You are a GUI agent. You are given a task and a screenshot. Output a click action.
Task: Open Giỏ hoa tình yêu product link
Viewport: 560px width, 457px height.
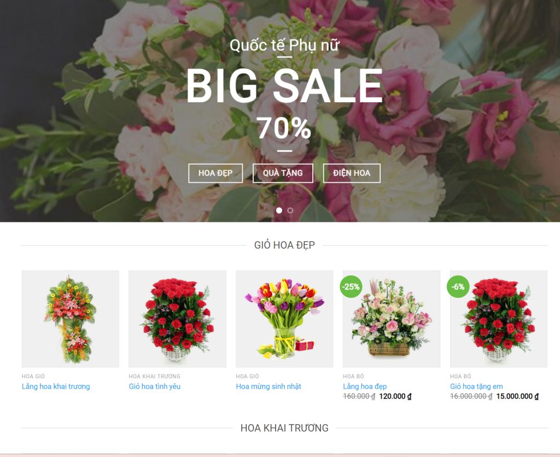point(155,386)
